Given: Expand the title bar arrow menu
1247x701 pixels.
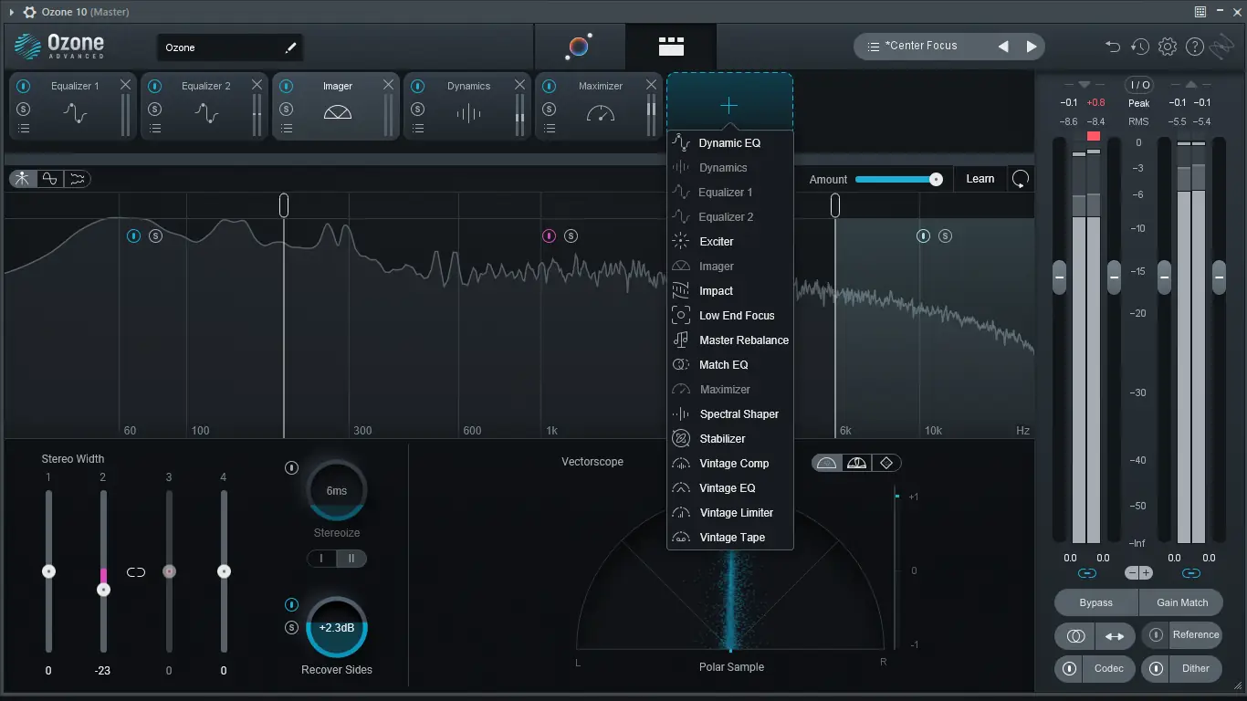Looking at the screenshot, I should coord(11,12).
